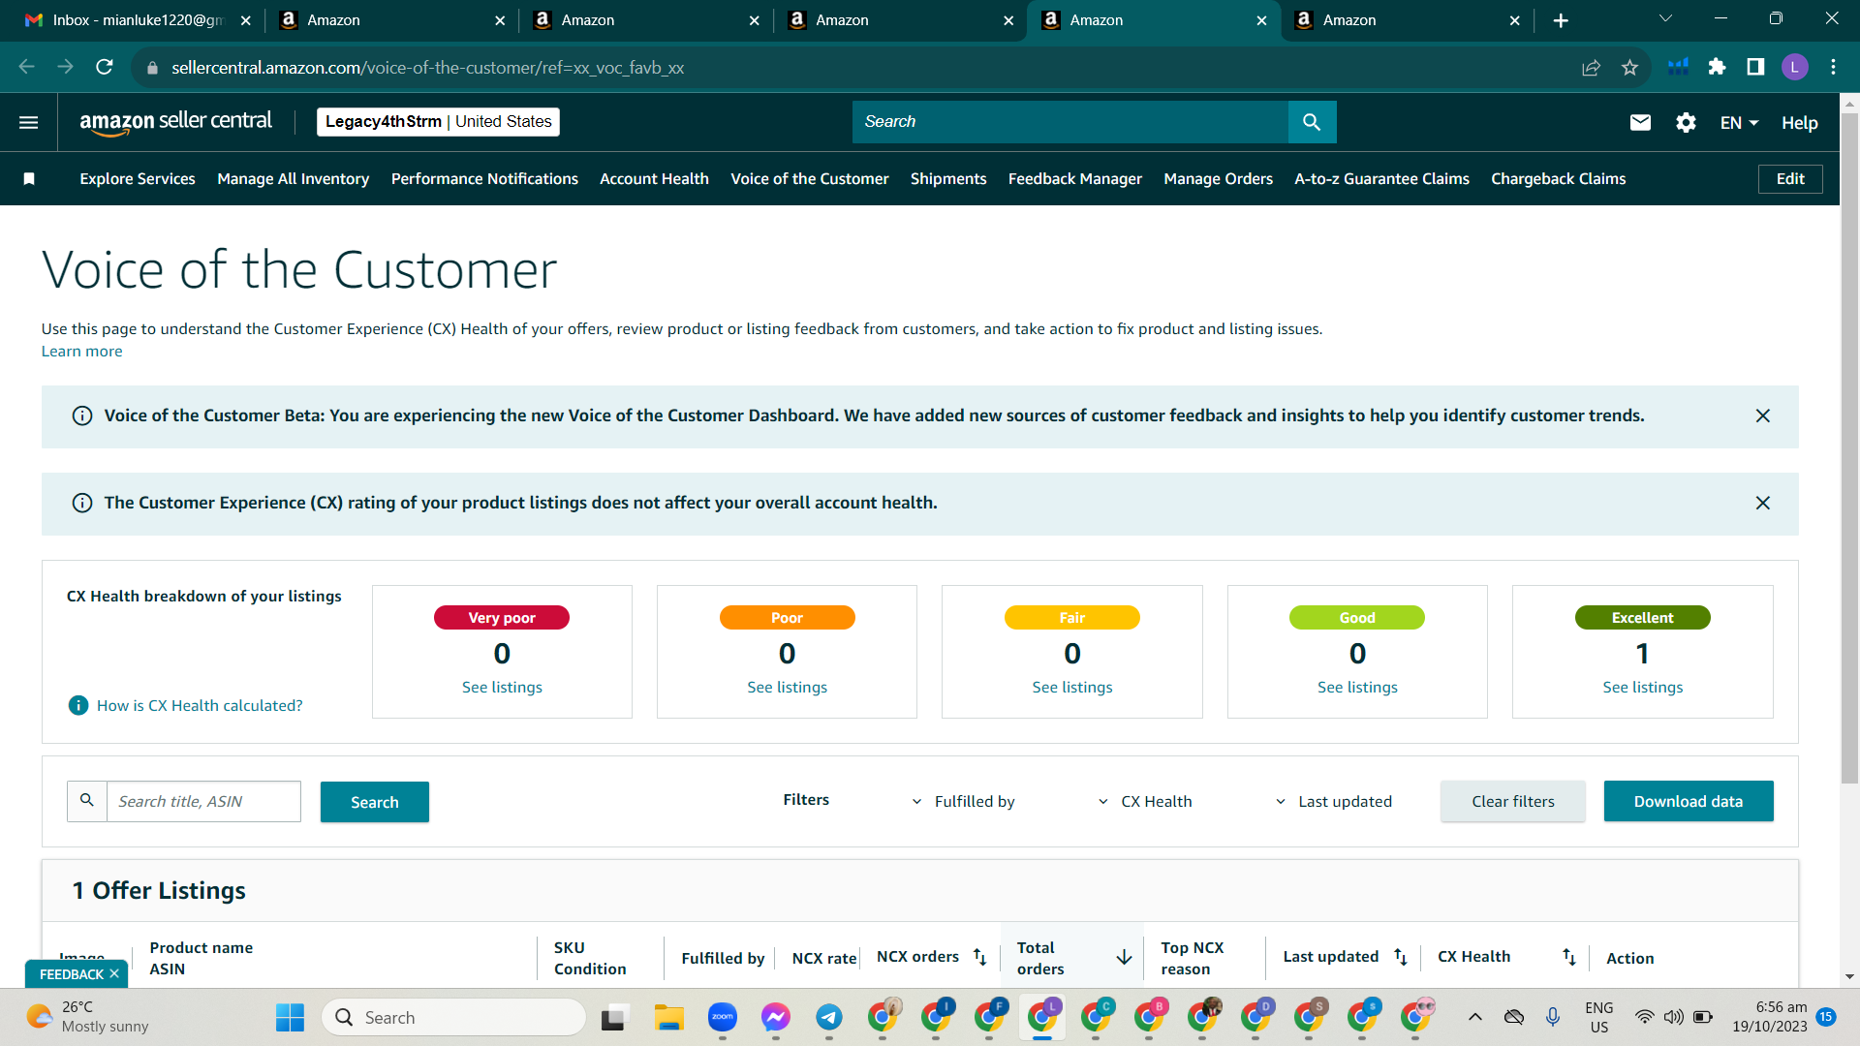Open Manage Orders
This screenshot has height=1046, width=1860.
(x=1219, y=179)
